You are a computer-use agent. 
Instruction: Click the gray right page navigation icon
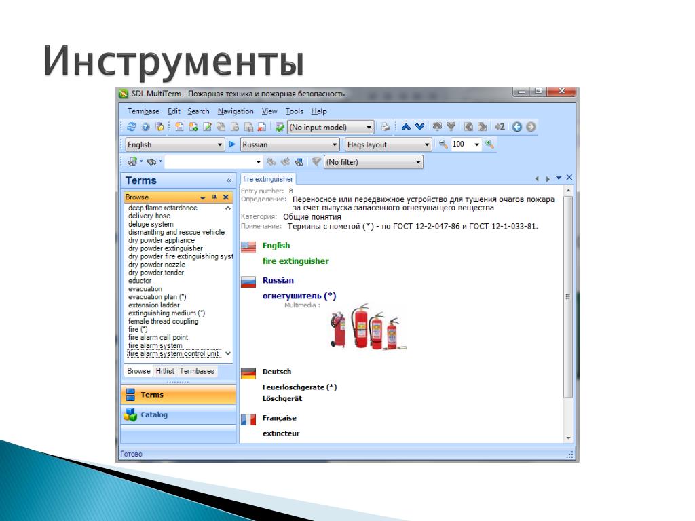[483, 127]
